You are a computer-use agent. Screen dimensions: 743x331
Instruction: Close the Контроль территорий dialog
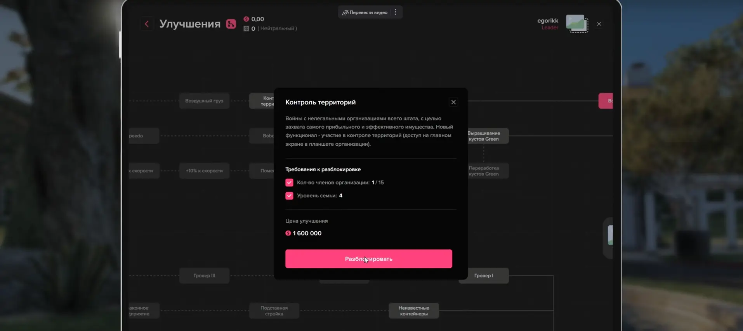(x=453, y=102)
